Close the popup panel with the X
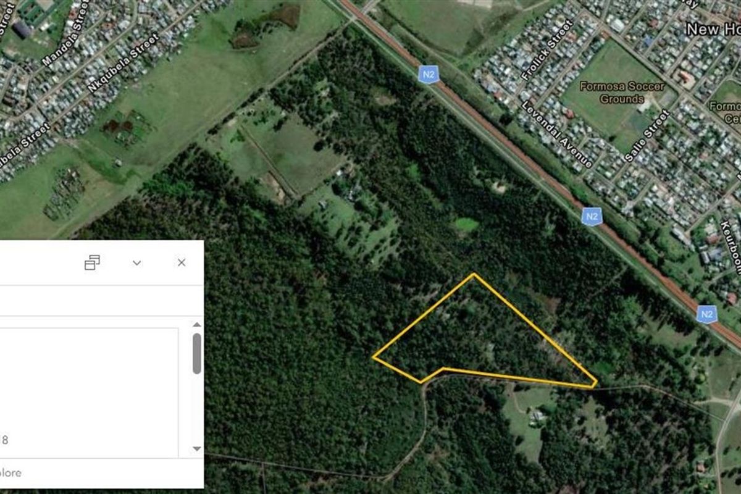 click(x=182, y=262)
